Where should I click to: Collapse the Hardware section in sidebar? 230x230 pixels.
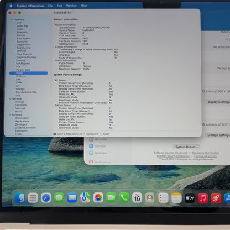tap(12, 19)
